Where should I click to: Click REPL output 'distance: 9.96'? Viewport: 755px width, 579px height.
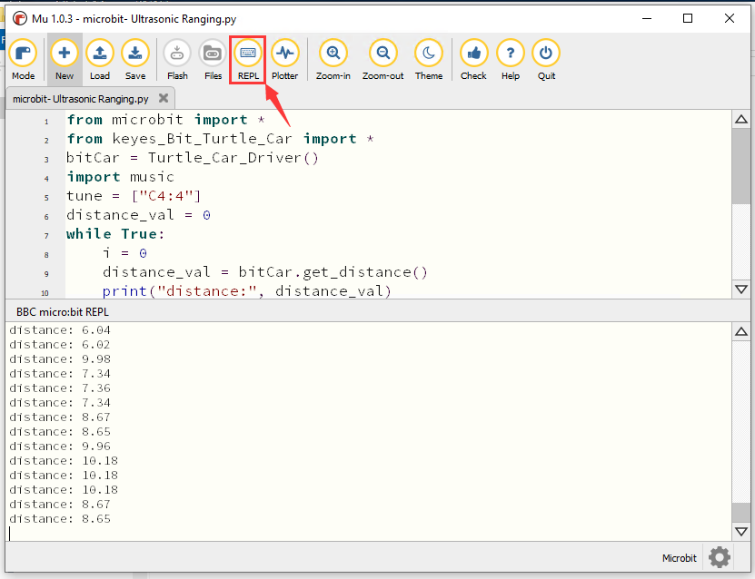[x=60, y=447]
